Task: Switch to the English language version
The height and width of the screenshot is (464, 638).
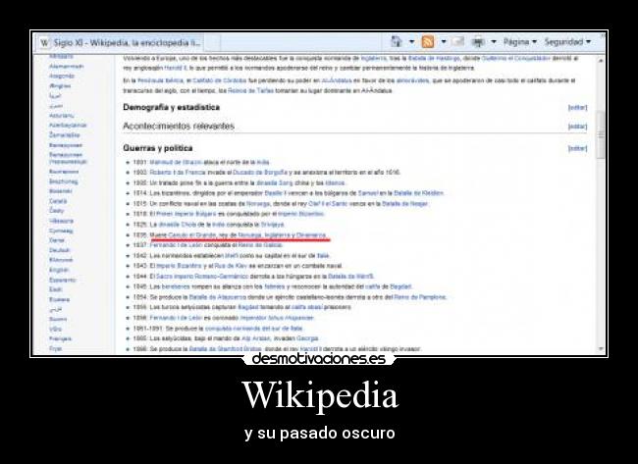Action: 59,270
